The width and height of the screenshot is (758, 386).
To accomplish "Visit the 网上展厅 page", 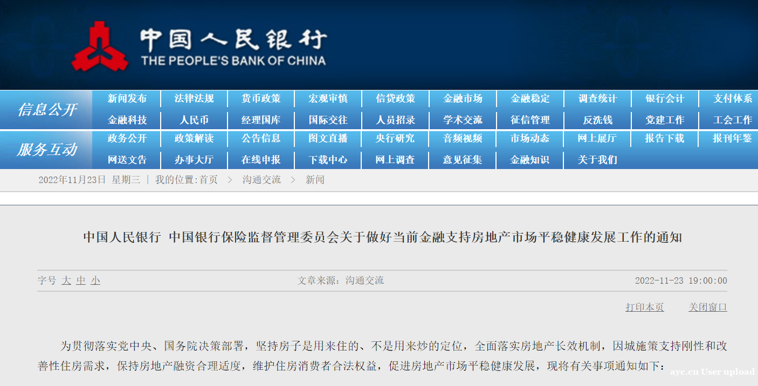I will (597, 138).
